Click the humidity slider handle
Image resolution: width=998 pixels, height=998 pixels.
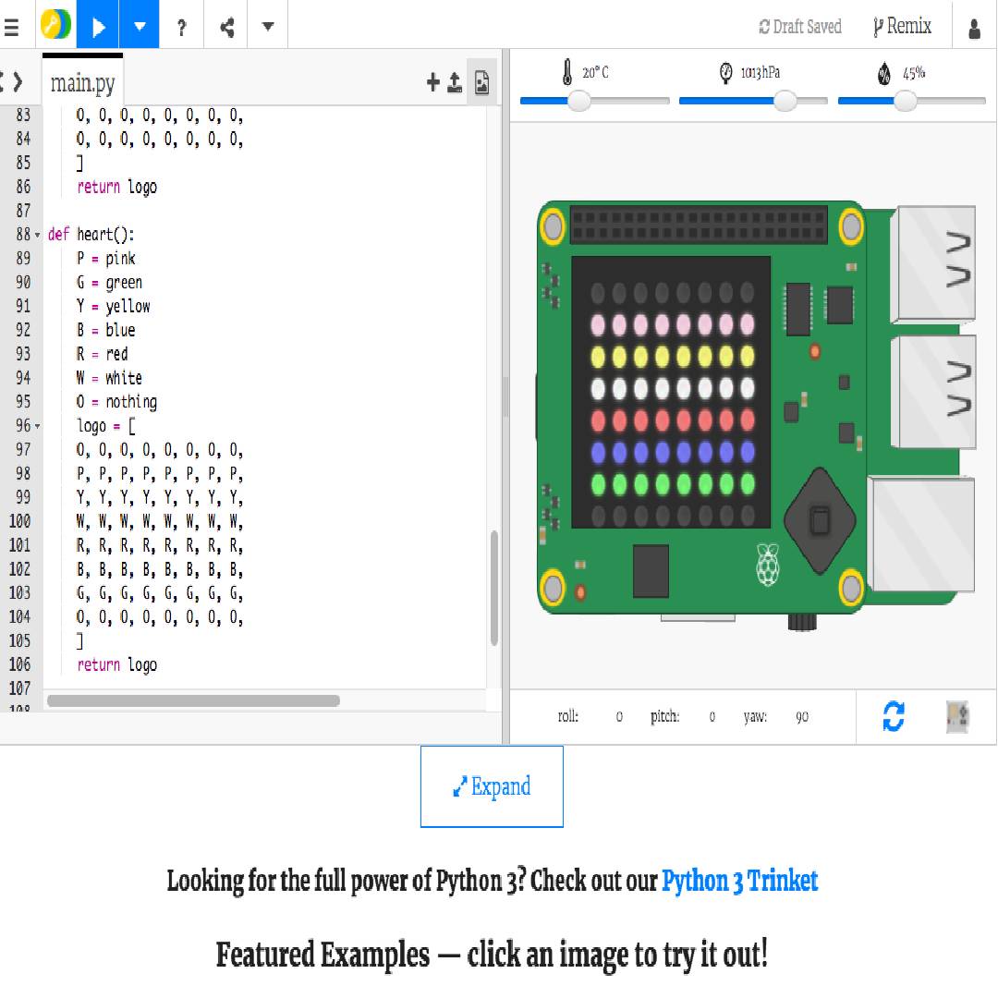(x=906, y=101)
